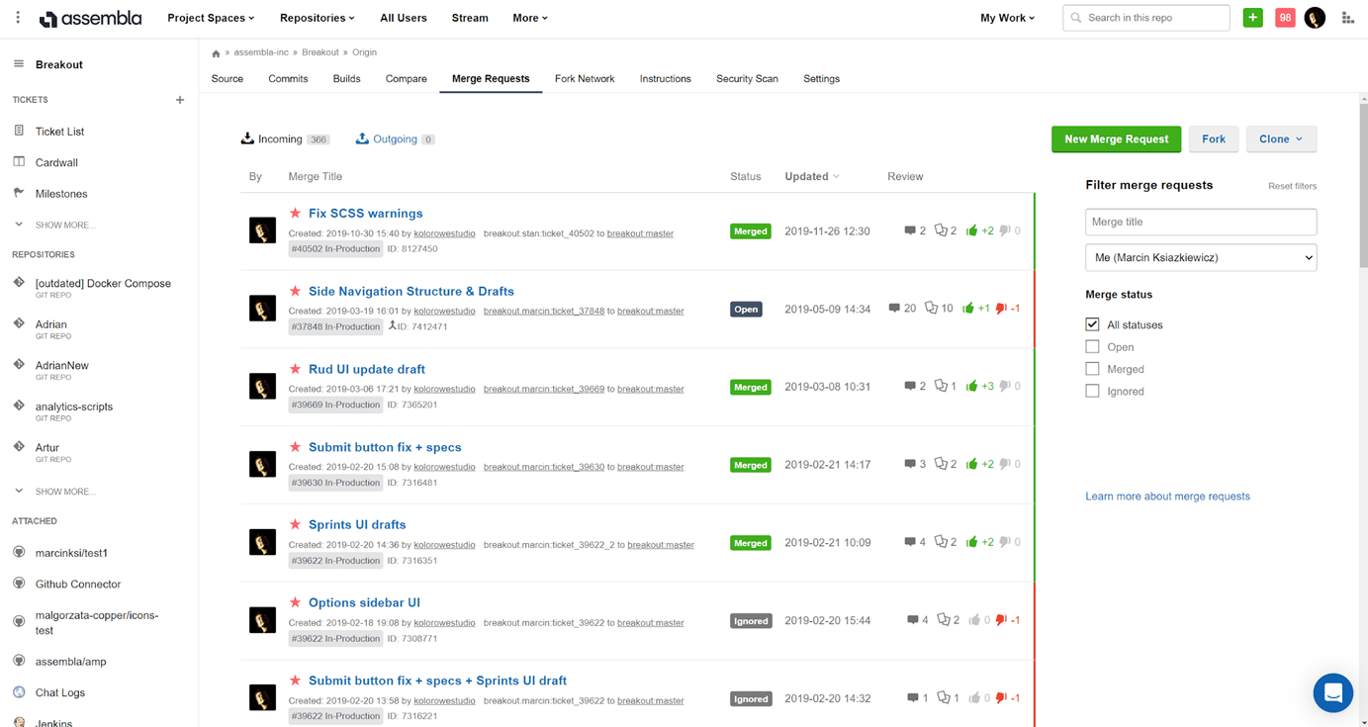
Task: Open the Clone dropdown
Action: pyautogui.click(x=1281, y=138)
